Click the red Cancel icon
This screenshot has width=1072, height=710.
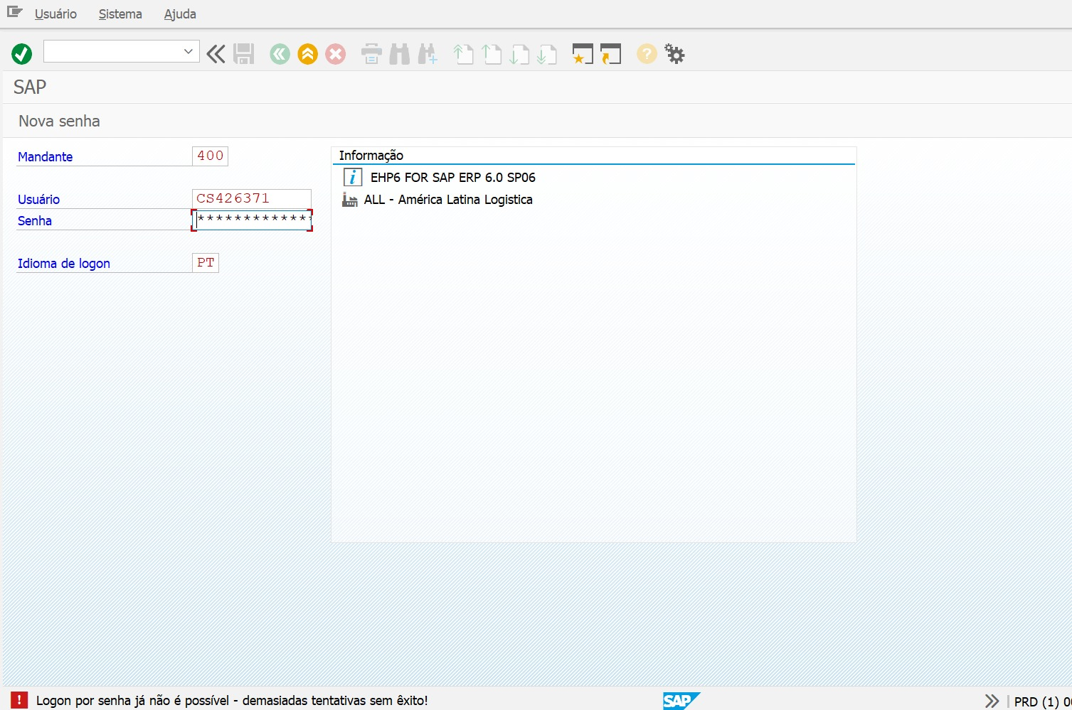tap(336, 54)
